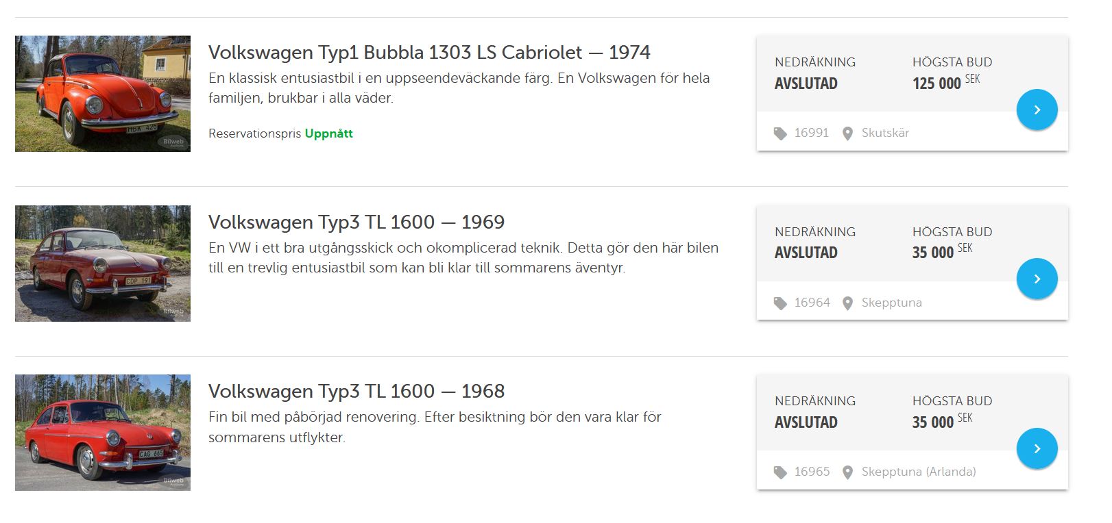Click blue arrow button for 1968 Typ3 listing
This screenshot has width=1112, height=523.
pos(1037,448)
